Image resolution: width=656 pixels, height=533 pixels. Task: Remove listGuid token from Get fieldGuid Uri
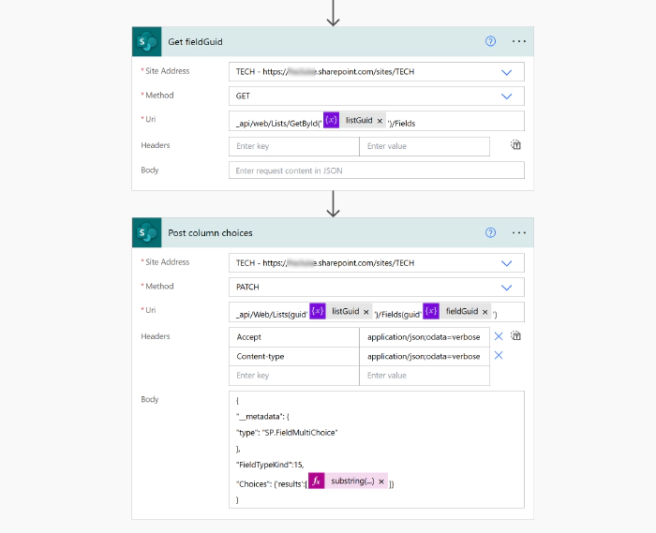(380, 121)
